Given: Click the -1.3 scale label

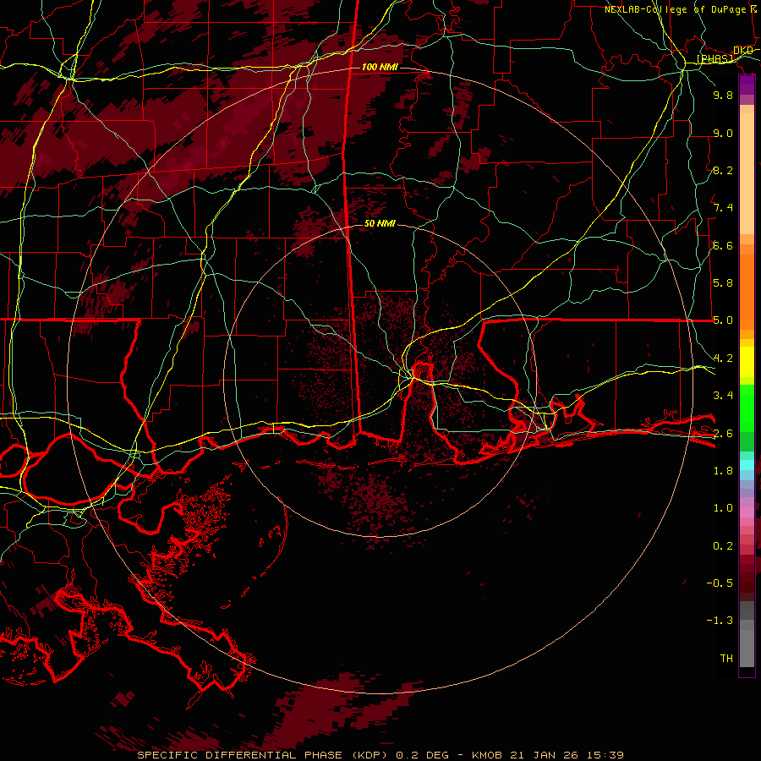Looking at the screenshot, I should pyautogui.click(x=720, y=621).
